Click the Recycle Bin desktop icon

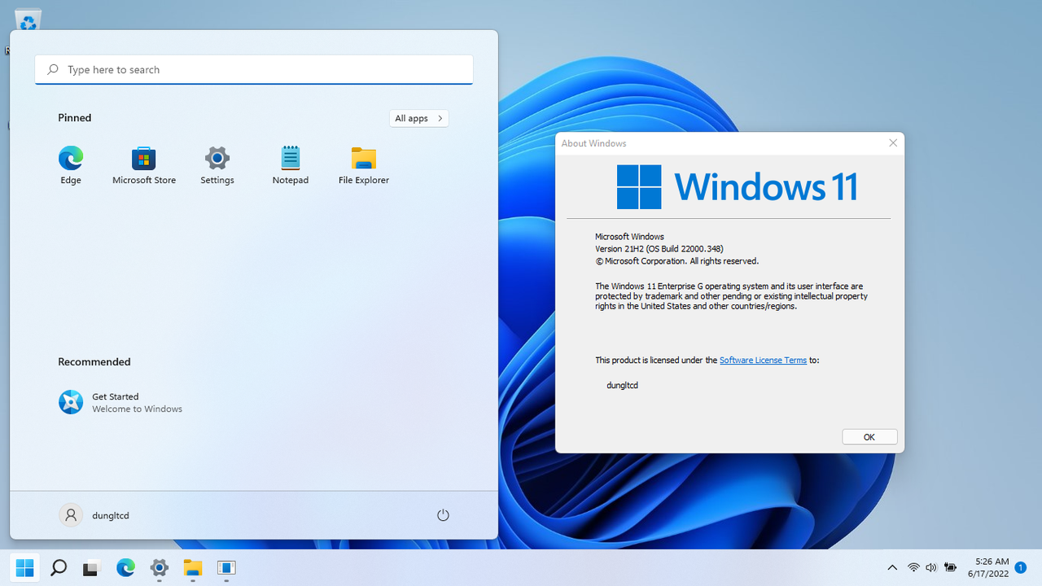click(x=28, y=20)
